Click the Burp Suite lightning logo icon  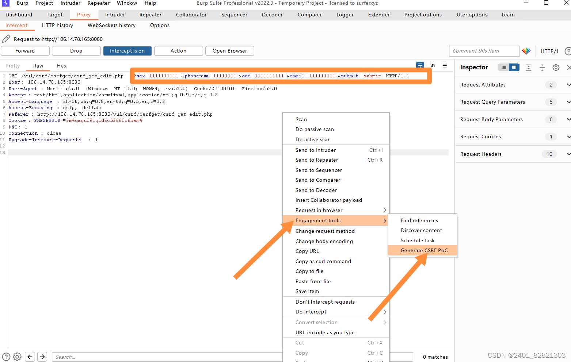6,3
